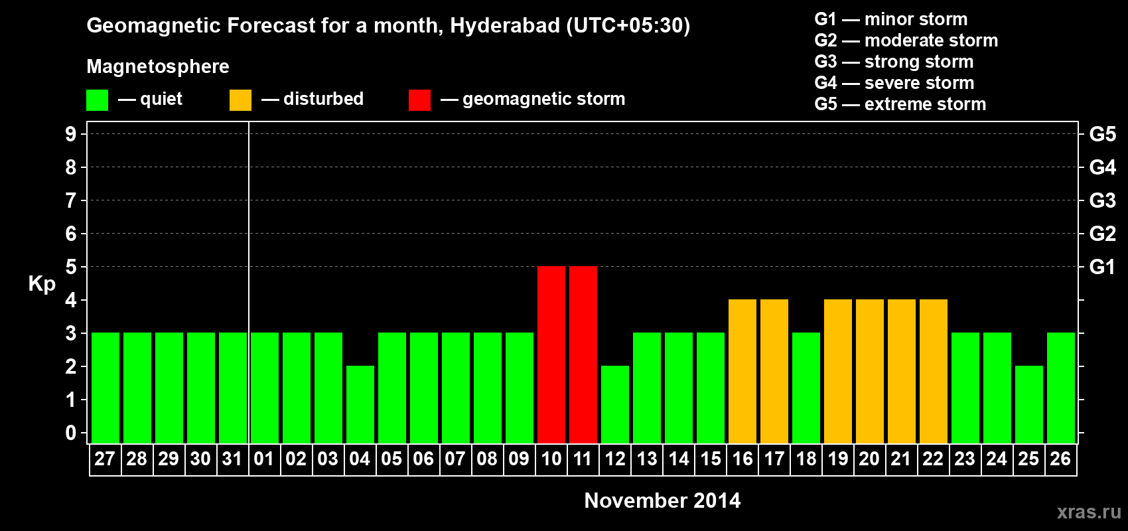
Task: Click date label 02 on the x-axis
Action: 296,459
